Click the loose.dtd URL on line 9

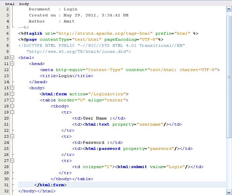(x=79, y=52)
